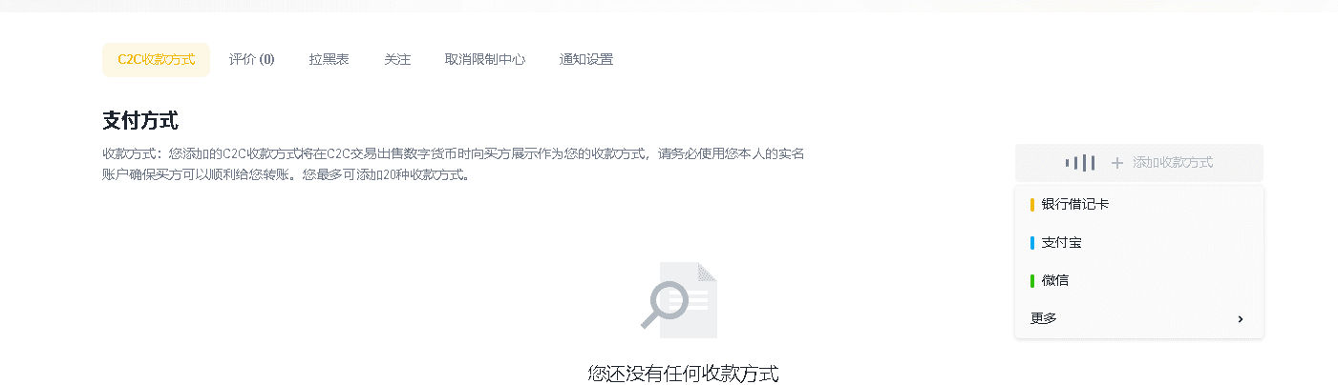Image resolution: width=1338 pixels, height=385 pixels.
Task: Switch to the 评价 (0) tab
Action: [x=251, y=59]
